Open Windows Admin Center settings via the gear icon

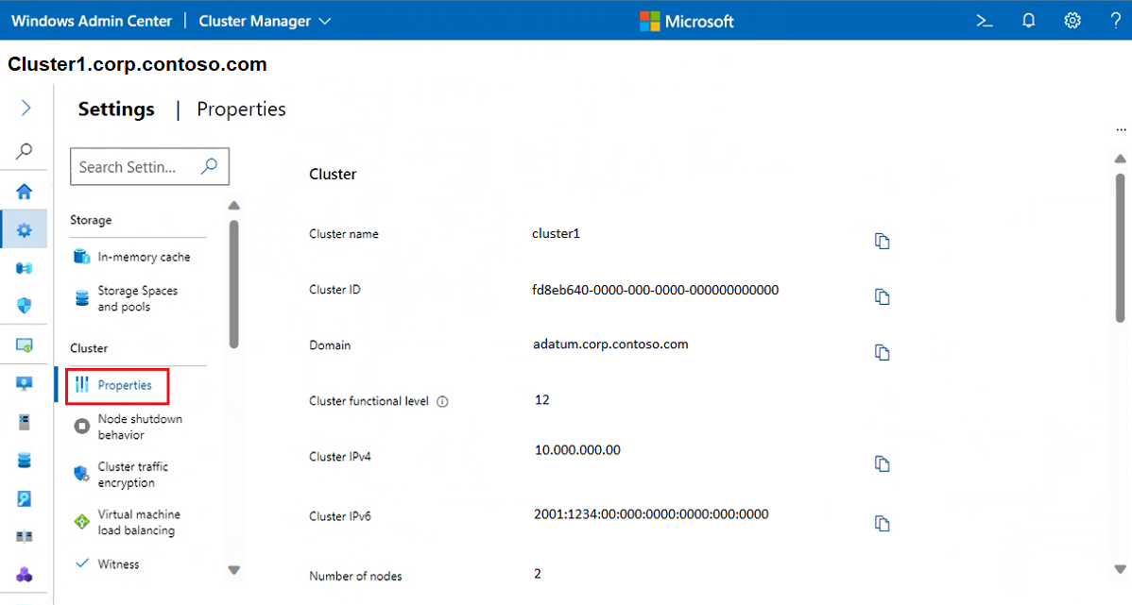[1072, 20]
